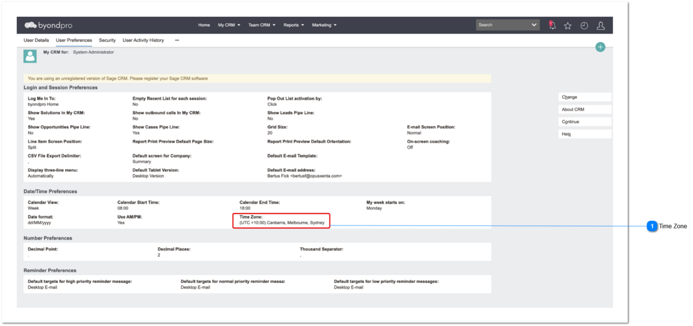Open the My CRM menu
The width and height of the screenshot is (693, 326).
(x=229, y=25)
